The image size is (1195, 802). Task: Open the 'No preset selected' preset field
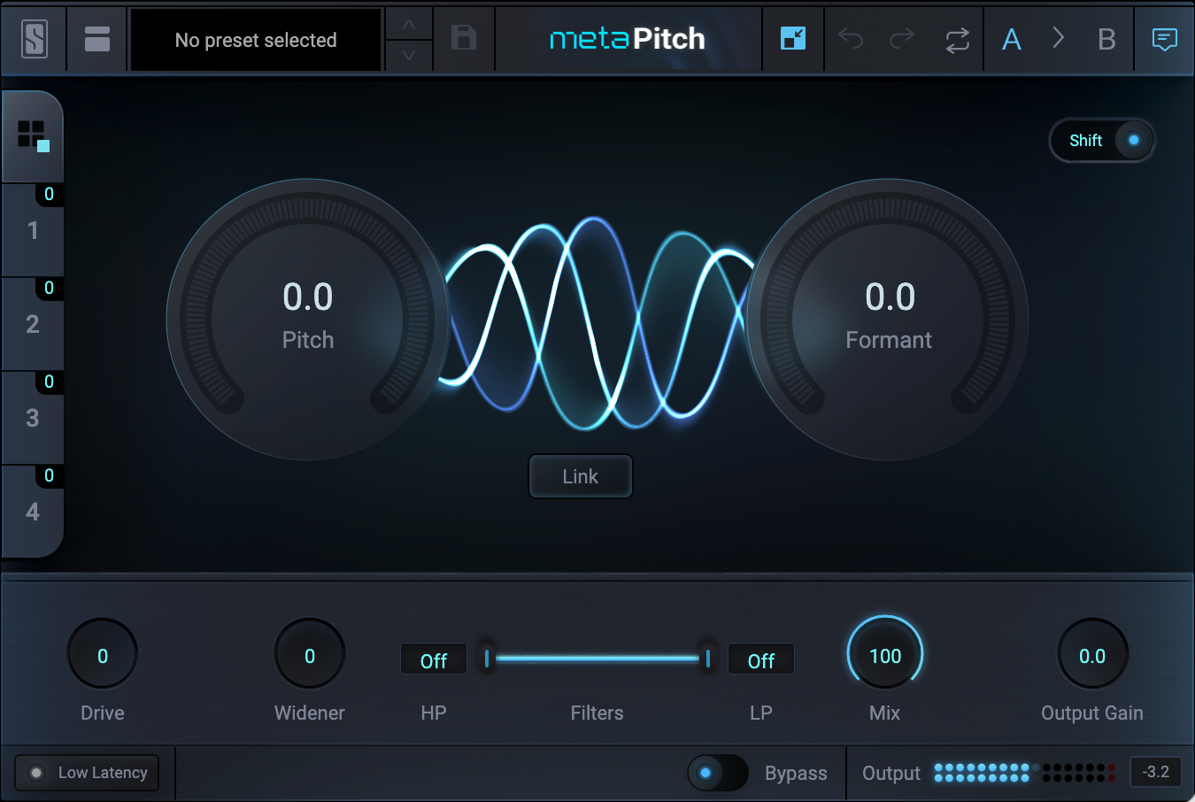[256, 40]
